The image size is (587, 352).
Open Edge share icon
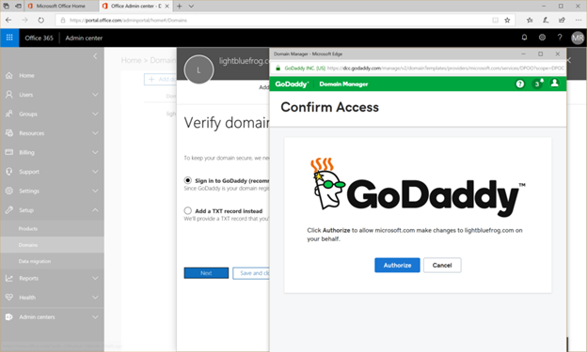[562, 20]
